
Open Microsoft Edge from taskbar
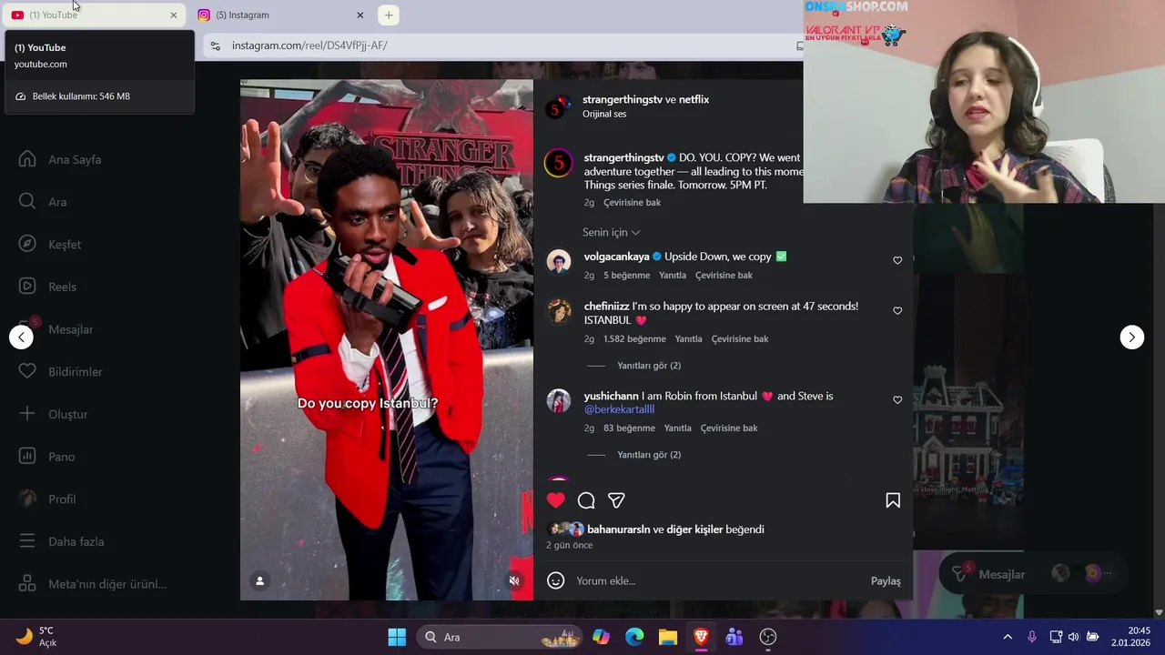tap(634, 637)
